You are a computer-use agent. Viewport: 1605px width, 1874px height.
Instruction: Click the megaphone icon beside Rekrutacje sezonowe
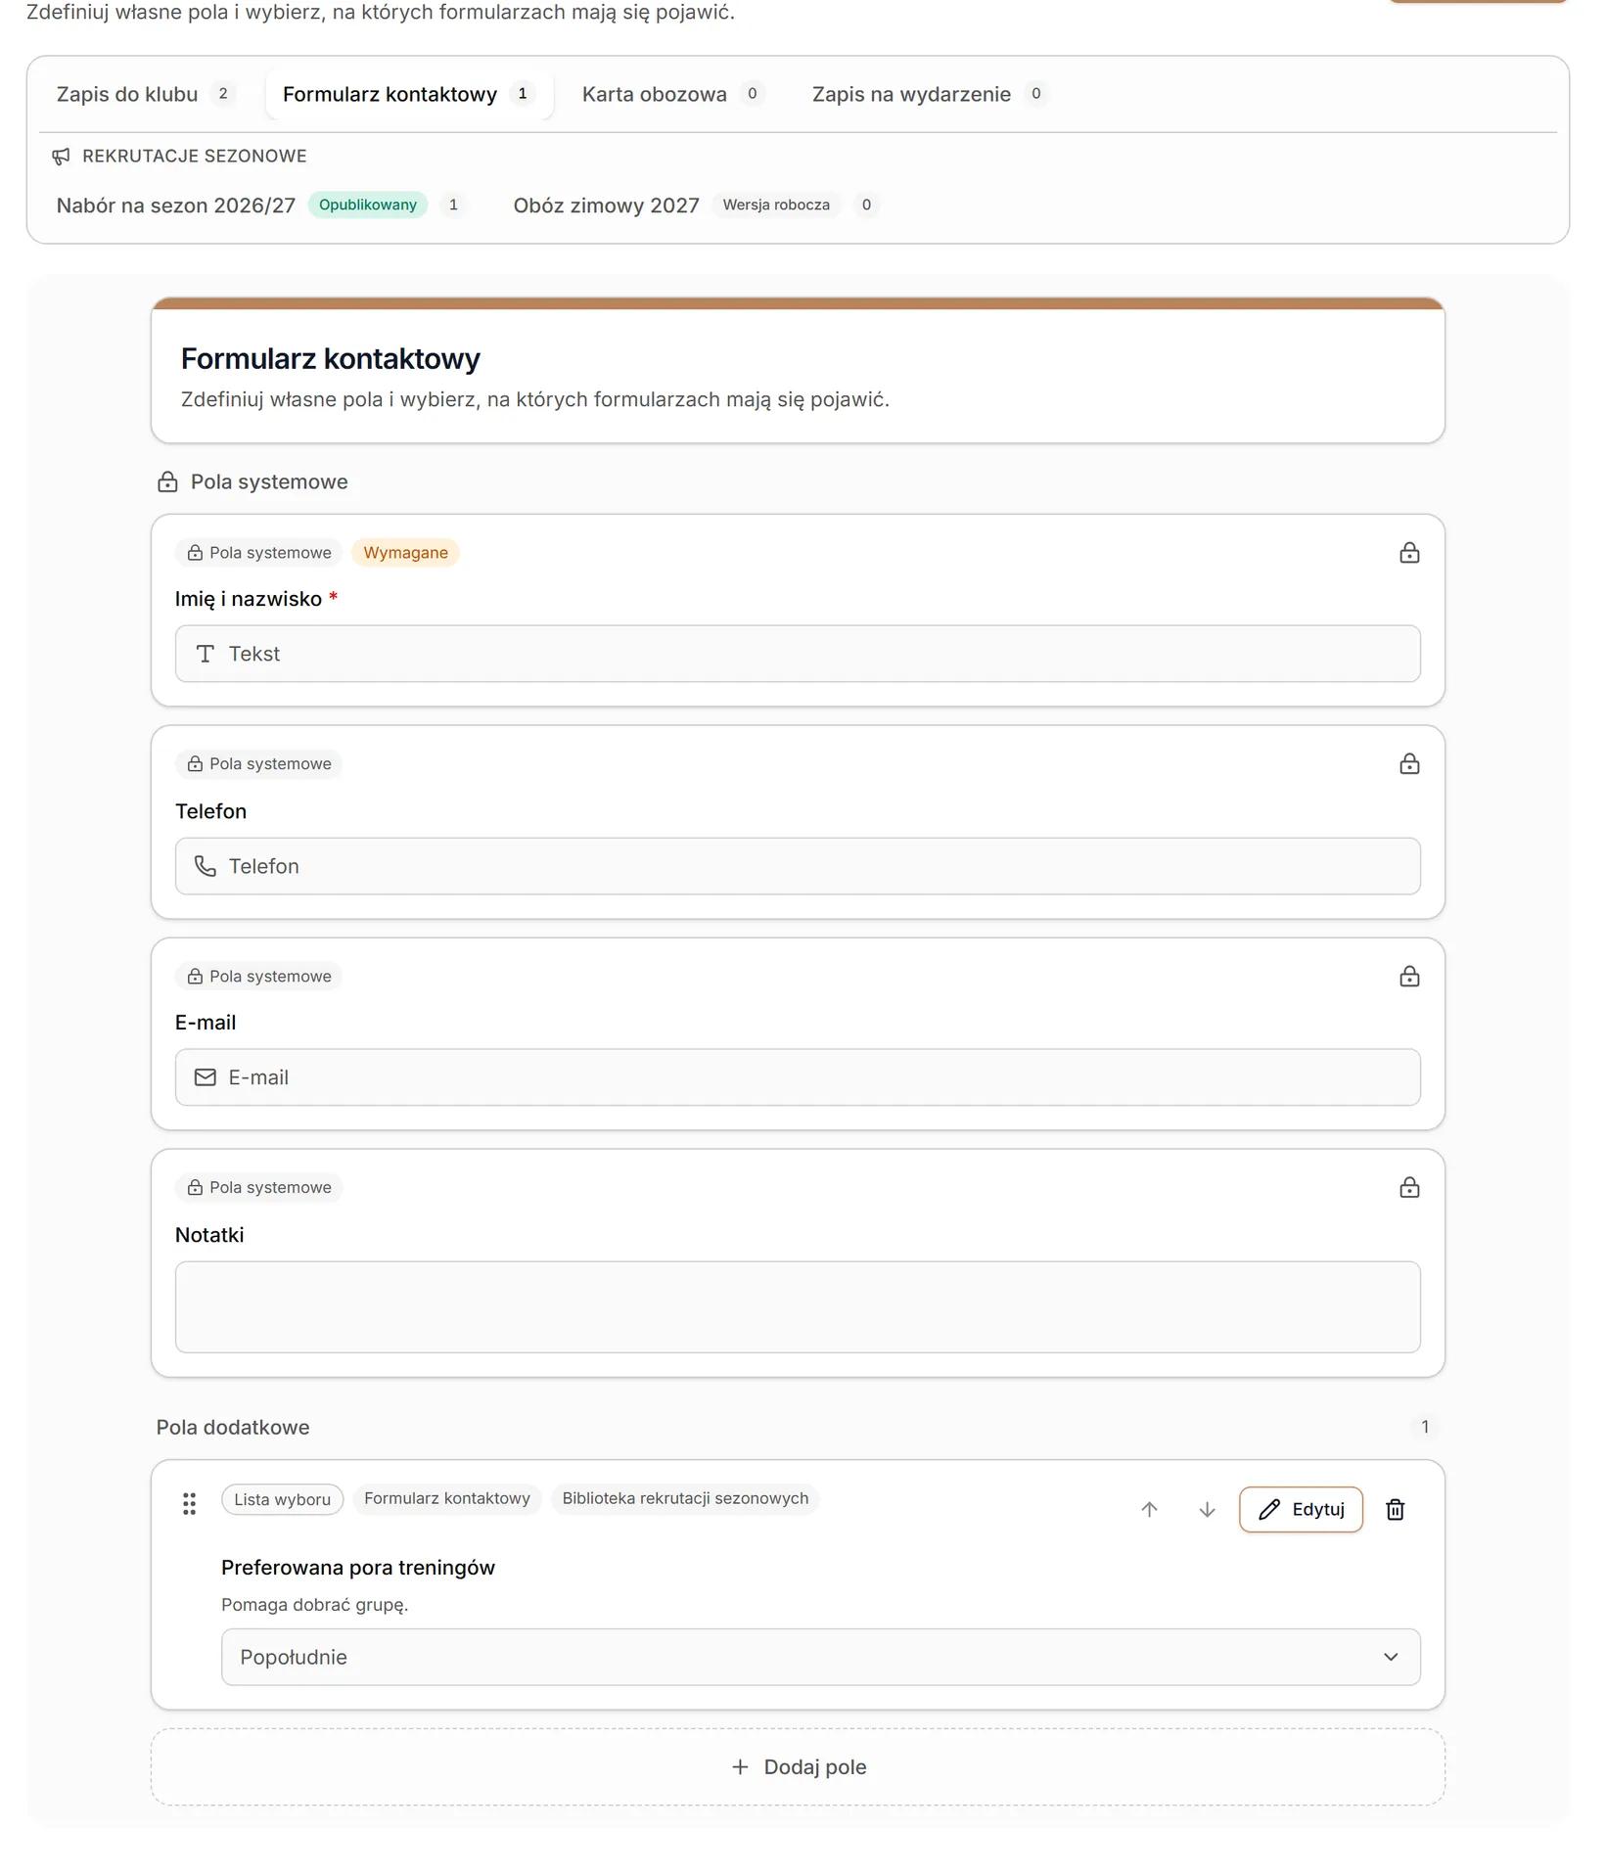tap(61, 157)
